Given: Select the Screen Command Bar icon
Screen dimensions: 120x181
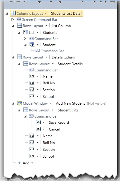Looking at the screenshot, I should 19,19.
